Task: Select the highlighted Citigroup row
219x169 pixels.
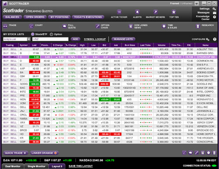Action: tap(109, 57)
